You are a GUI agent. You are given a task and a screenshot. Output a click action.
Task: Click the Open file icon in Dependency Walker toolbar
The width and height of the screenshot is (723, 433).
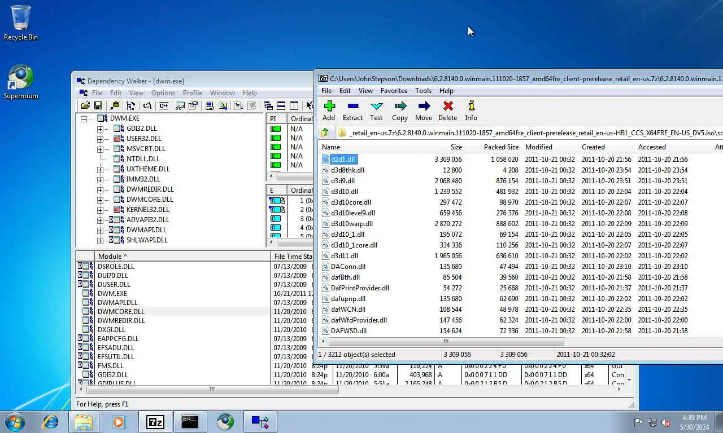coord(85,105)
